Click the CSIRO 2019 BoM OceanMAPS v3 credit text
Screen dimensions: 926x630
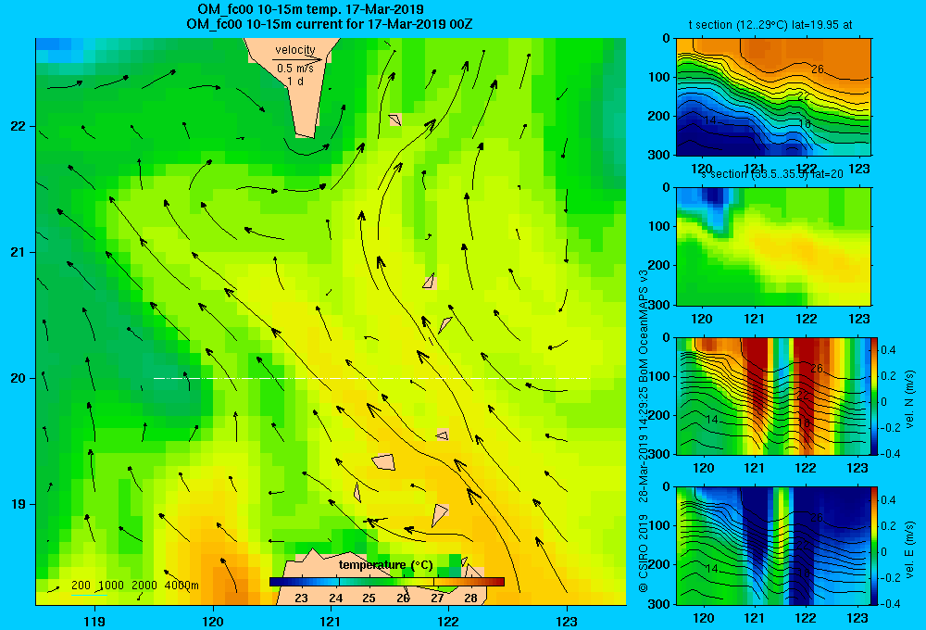644,431
